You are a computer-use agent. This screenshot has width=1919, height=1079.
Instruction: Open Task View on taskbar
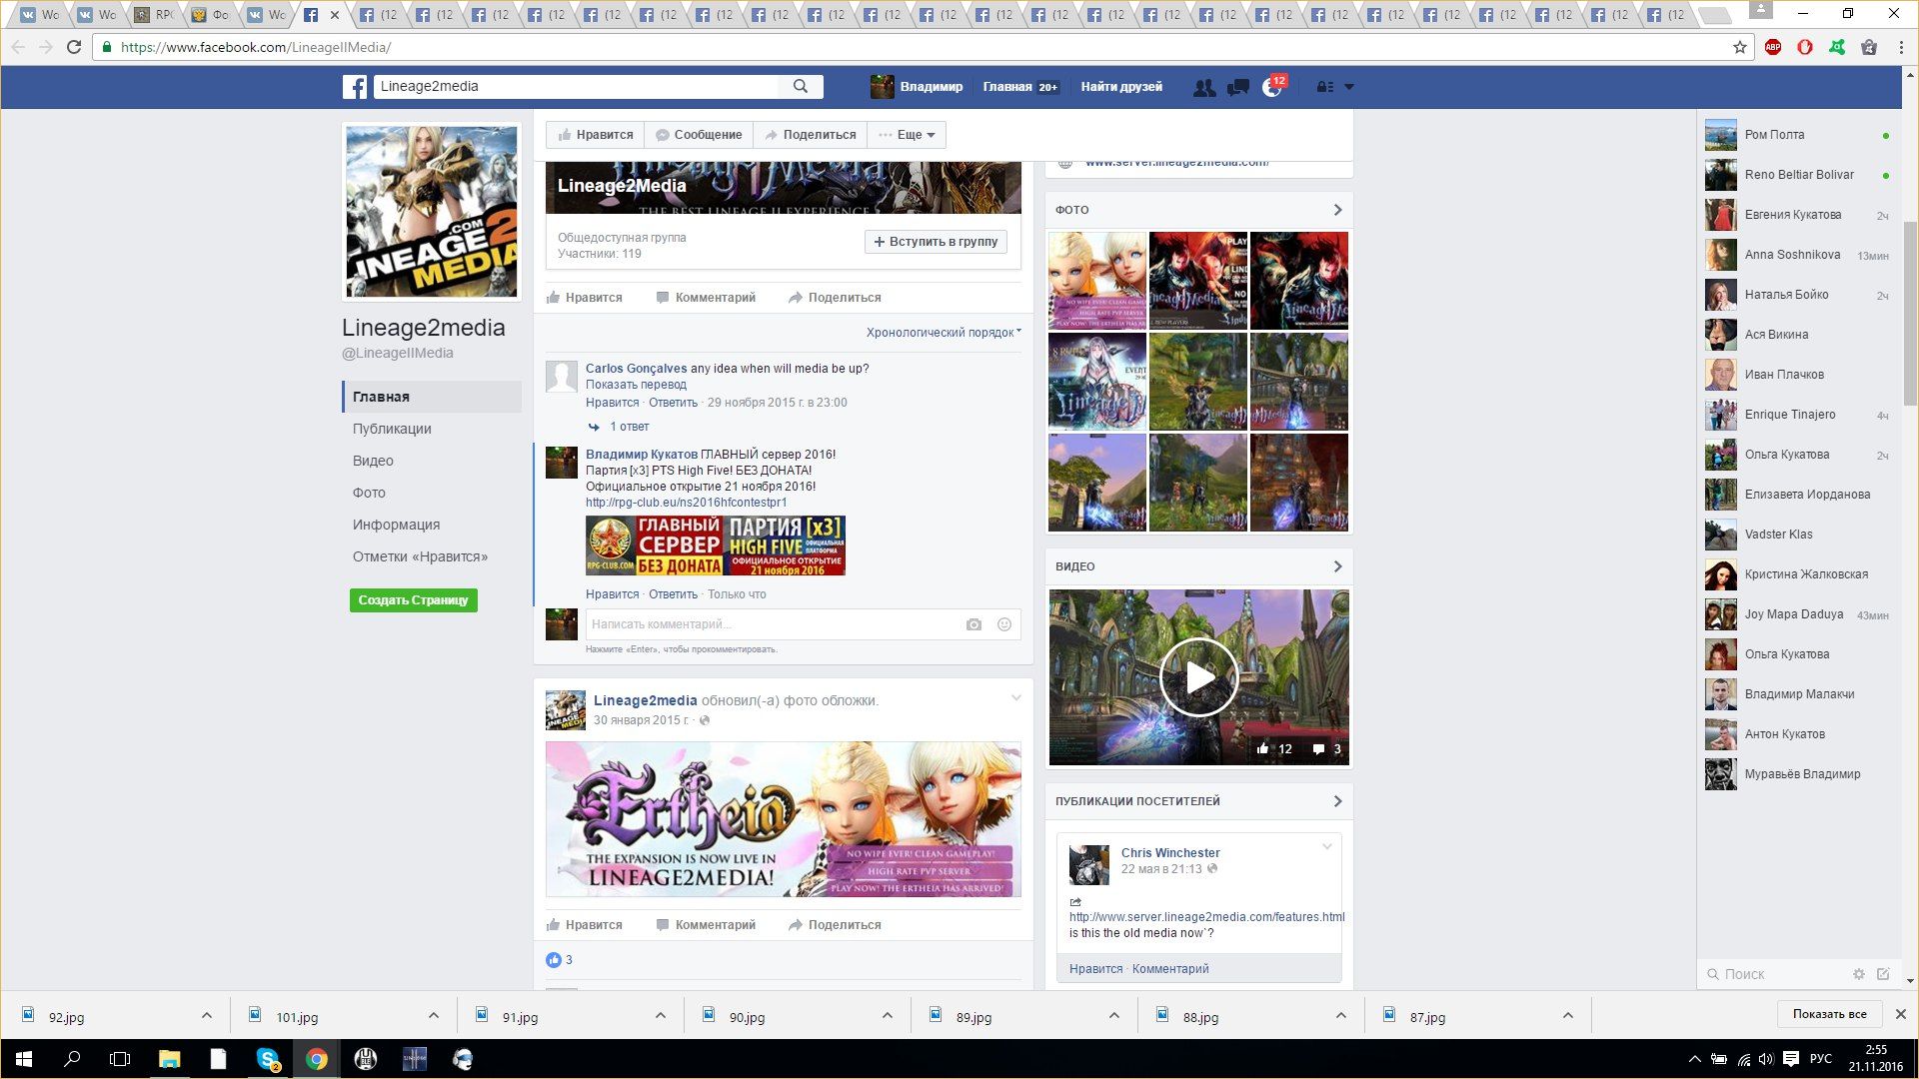(x=120, y=1059)
